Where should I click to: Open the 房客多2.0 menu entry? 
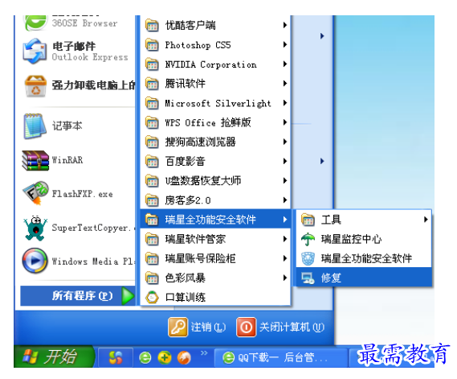pos(215,200)
